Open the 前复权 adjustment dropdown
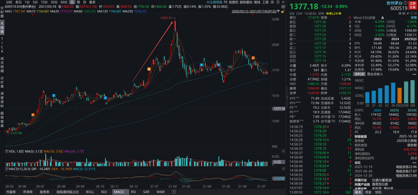 pos(234,2)
